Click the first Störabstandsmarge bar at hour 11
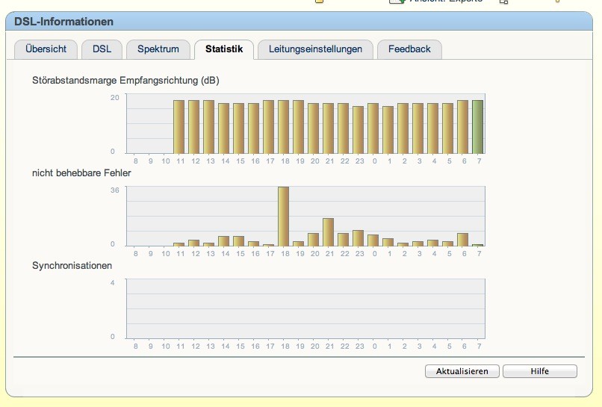602x407 pixels. tap(179, 127)
